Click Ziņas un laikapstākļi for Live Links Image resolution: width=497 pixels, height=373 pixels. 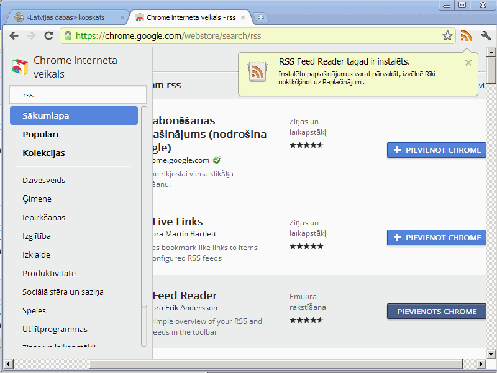point(308,228)
